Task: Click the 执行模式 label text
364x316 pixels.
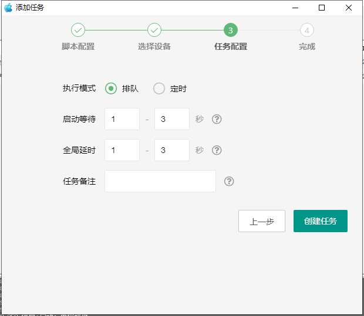Action: pos(79,89)
